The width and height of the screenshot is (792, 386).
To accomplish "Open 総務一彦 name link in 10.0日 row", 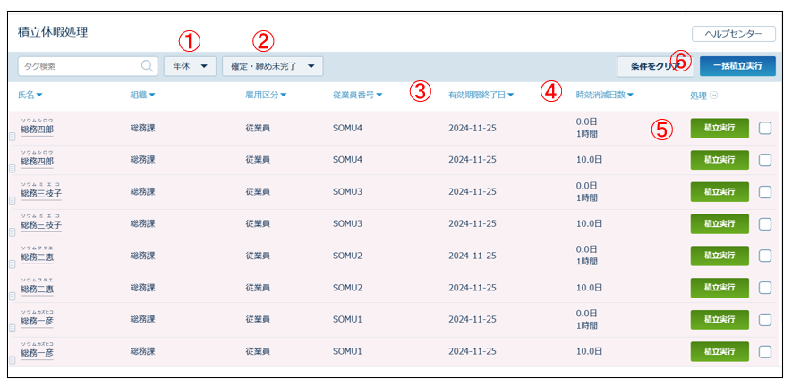I will click(x=37, y=353).
